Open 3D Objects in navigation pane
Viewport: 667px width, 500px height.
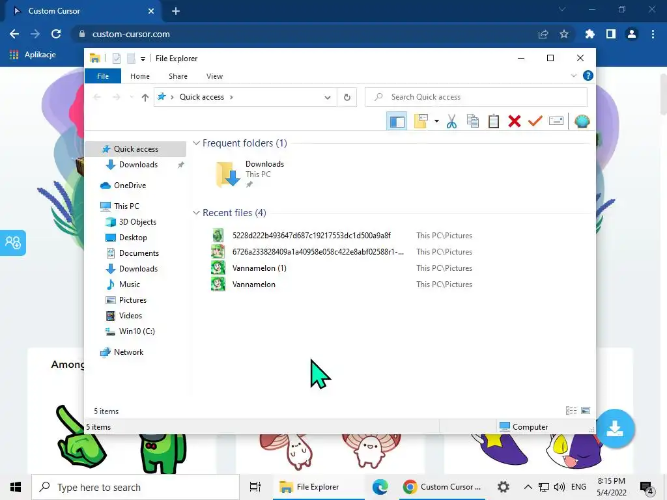(137, 222)
